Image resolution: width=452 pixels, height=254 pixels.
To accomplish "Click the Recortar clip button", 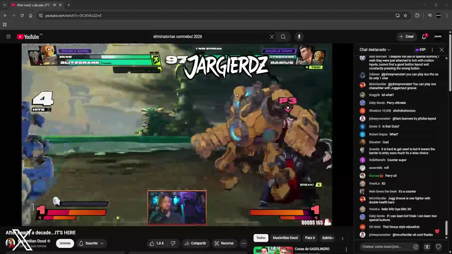I will click(225, 243).
